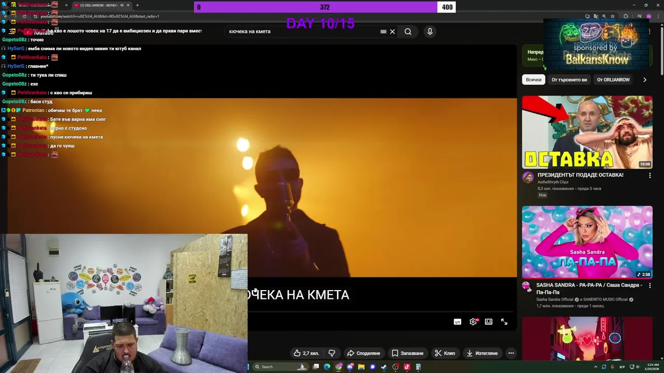Open the translate page icon in address bar
664x373 pixels.
point(596,16)
